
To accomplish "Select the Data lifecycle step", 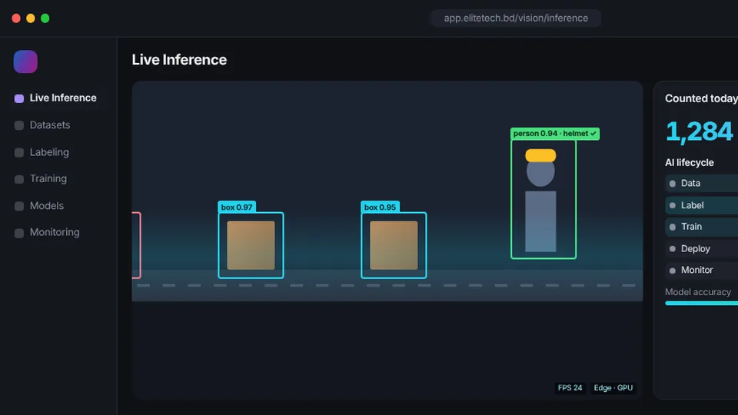I will pos(701,184).
